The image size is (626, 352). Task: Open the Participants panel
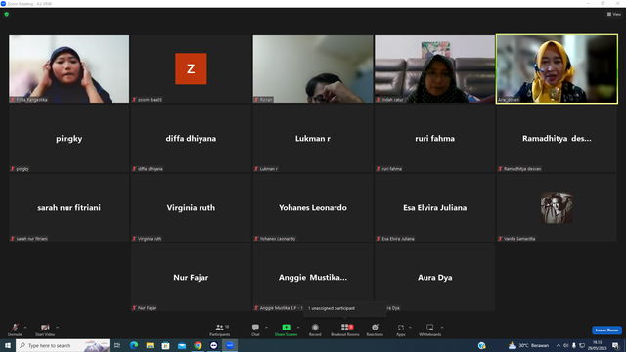pos(220,330)
